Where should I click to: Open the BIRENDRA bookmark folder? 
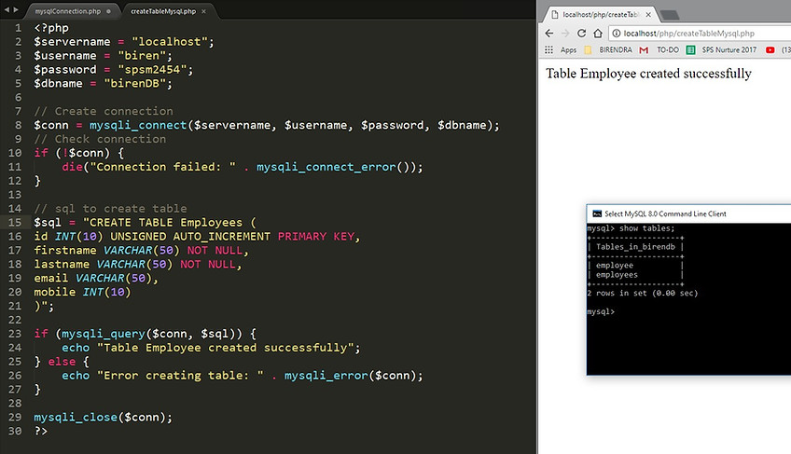point(588,50)
